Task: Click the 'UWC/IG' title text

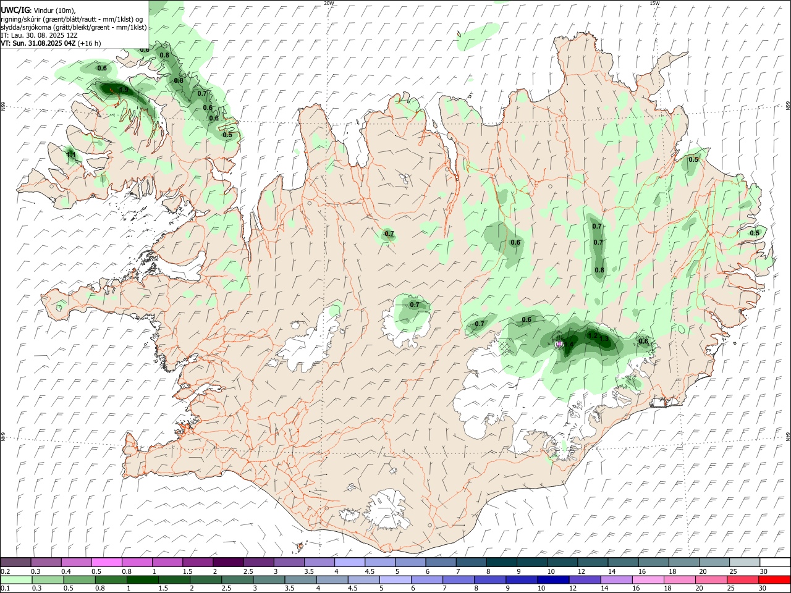Action: [15, 10]
